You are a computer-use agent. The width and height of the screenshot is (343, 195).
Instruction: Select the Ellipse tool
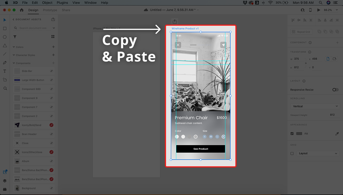pos(5,37)
